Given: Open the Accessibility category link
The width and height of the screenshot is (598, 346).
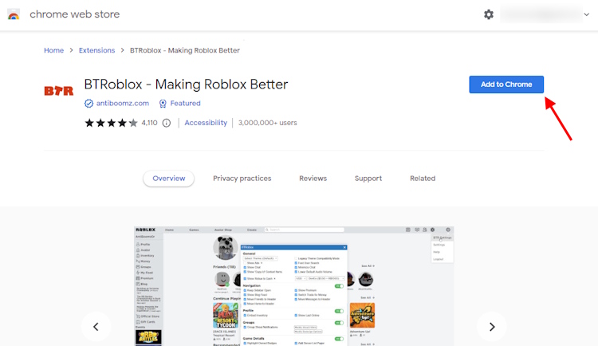Looking at the screenshot, I should [206, 123].
